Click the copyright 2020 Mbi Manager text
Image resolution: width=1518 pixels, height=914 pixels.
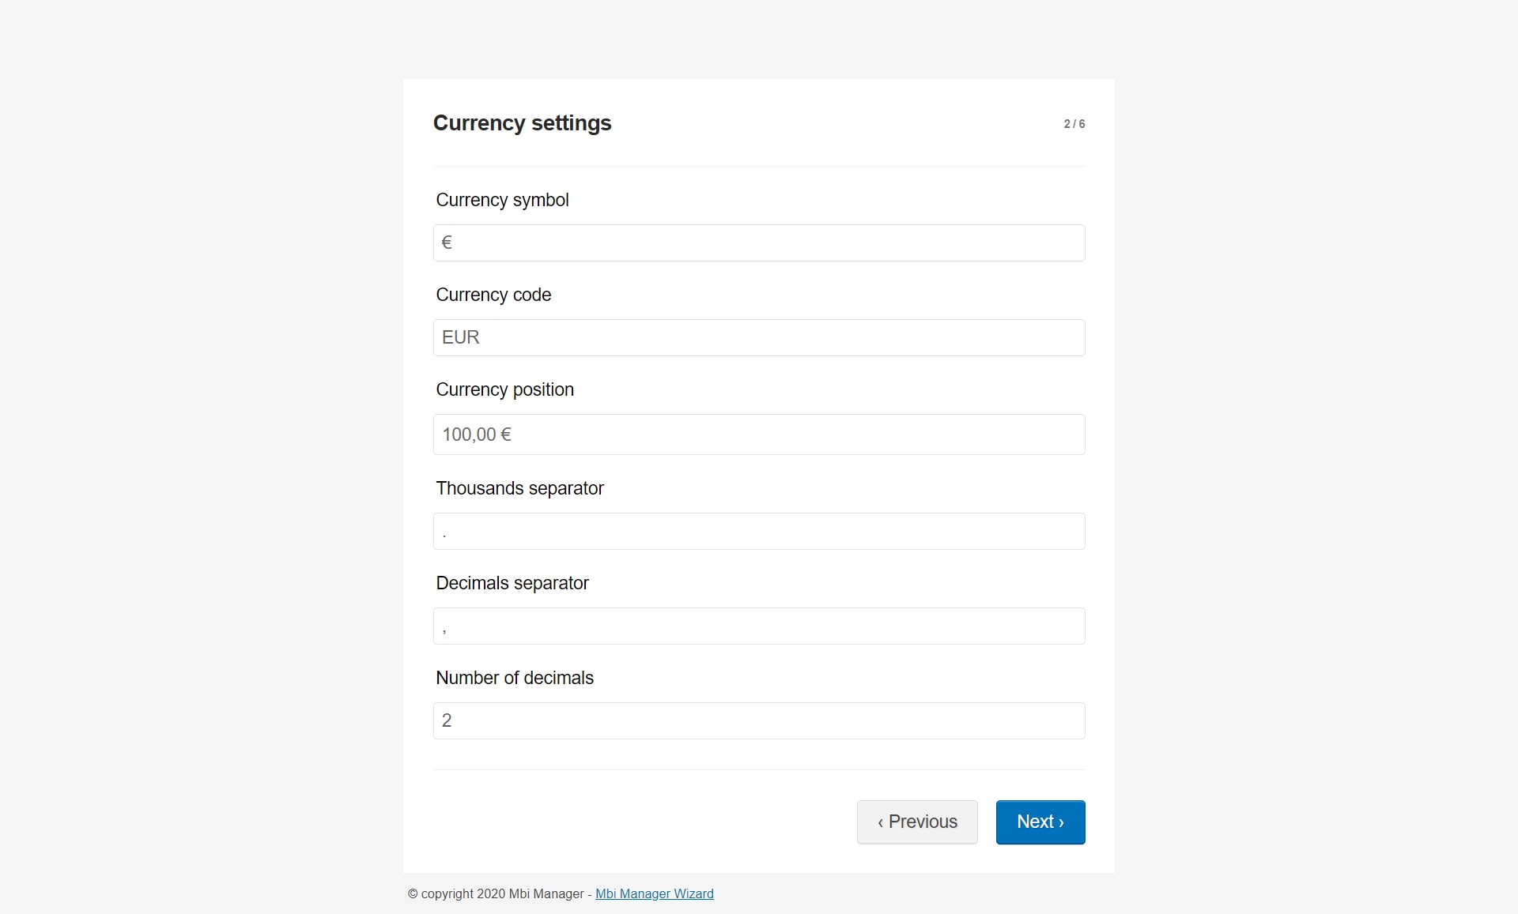pos(495,893)
